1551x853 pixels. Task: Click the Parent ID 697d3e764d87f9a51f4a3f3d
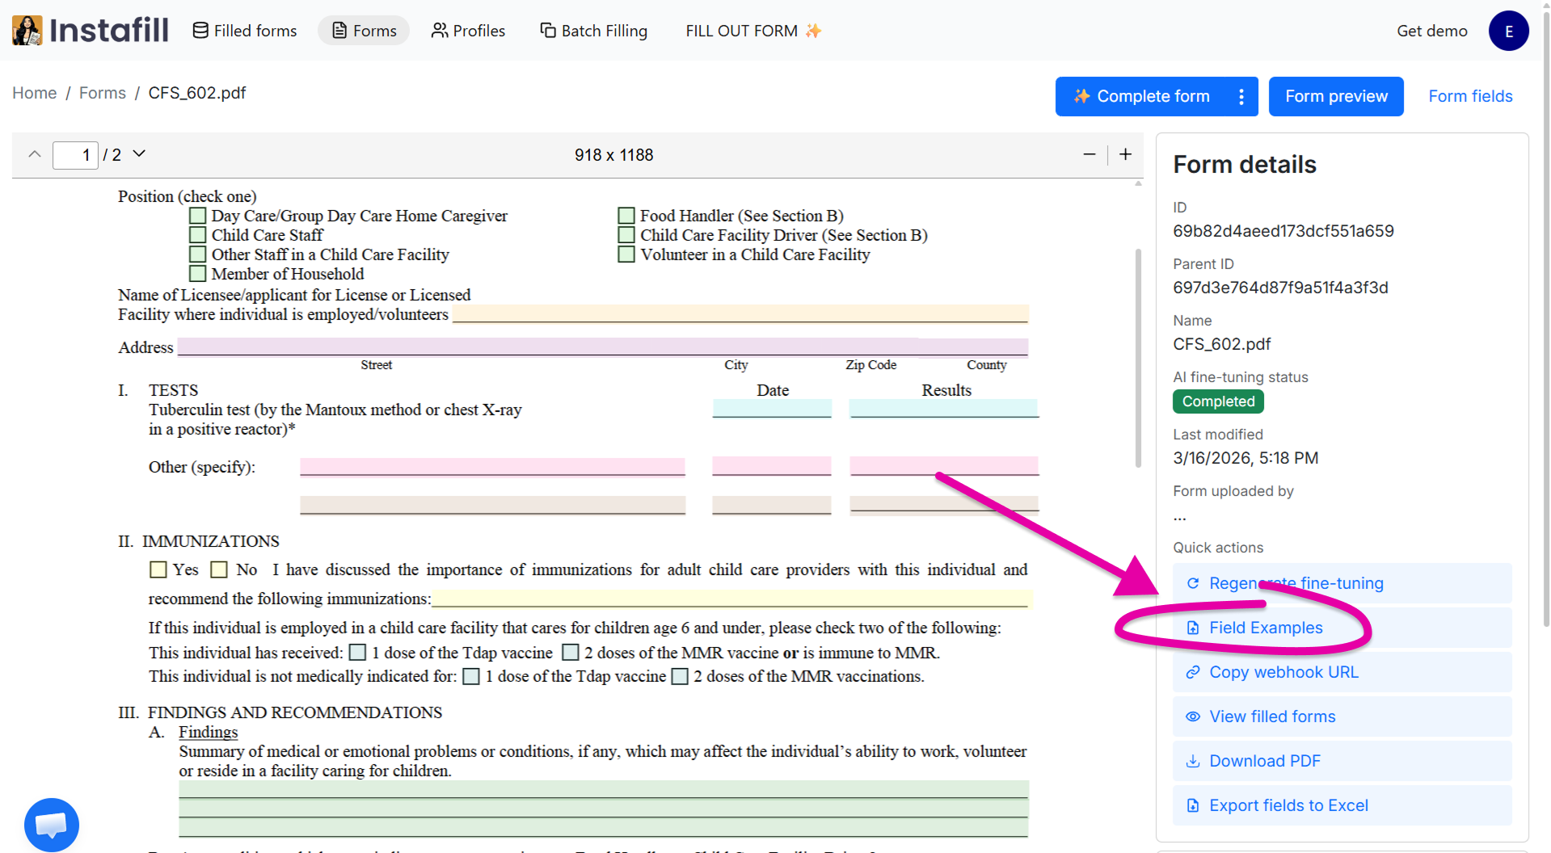(x=1280, y=288)
